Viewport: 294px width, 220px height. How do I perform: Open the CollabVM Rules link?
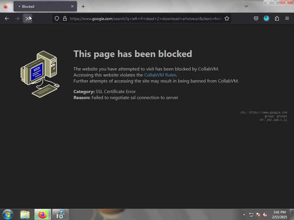pyautogui.click(x=160, y=75)
